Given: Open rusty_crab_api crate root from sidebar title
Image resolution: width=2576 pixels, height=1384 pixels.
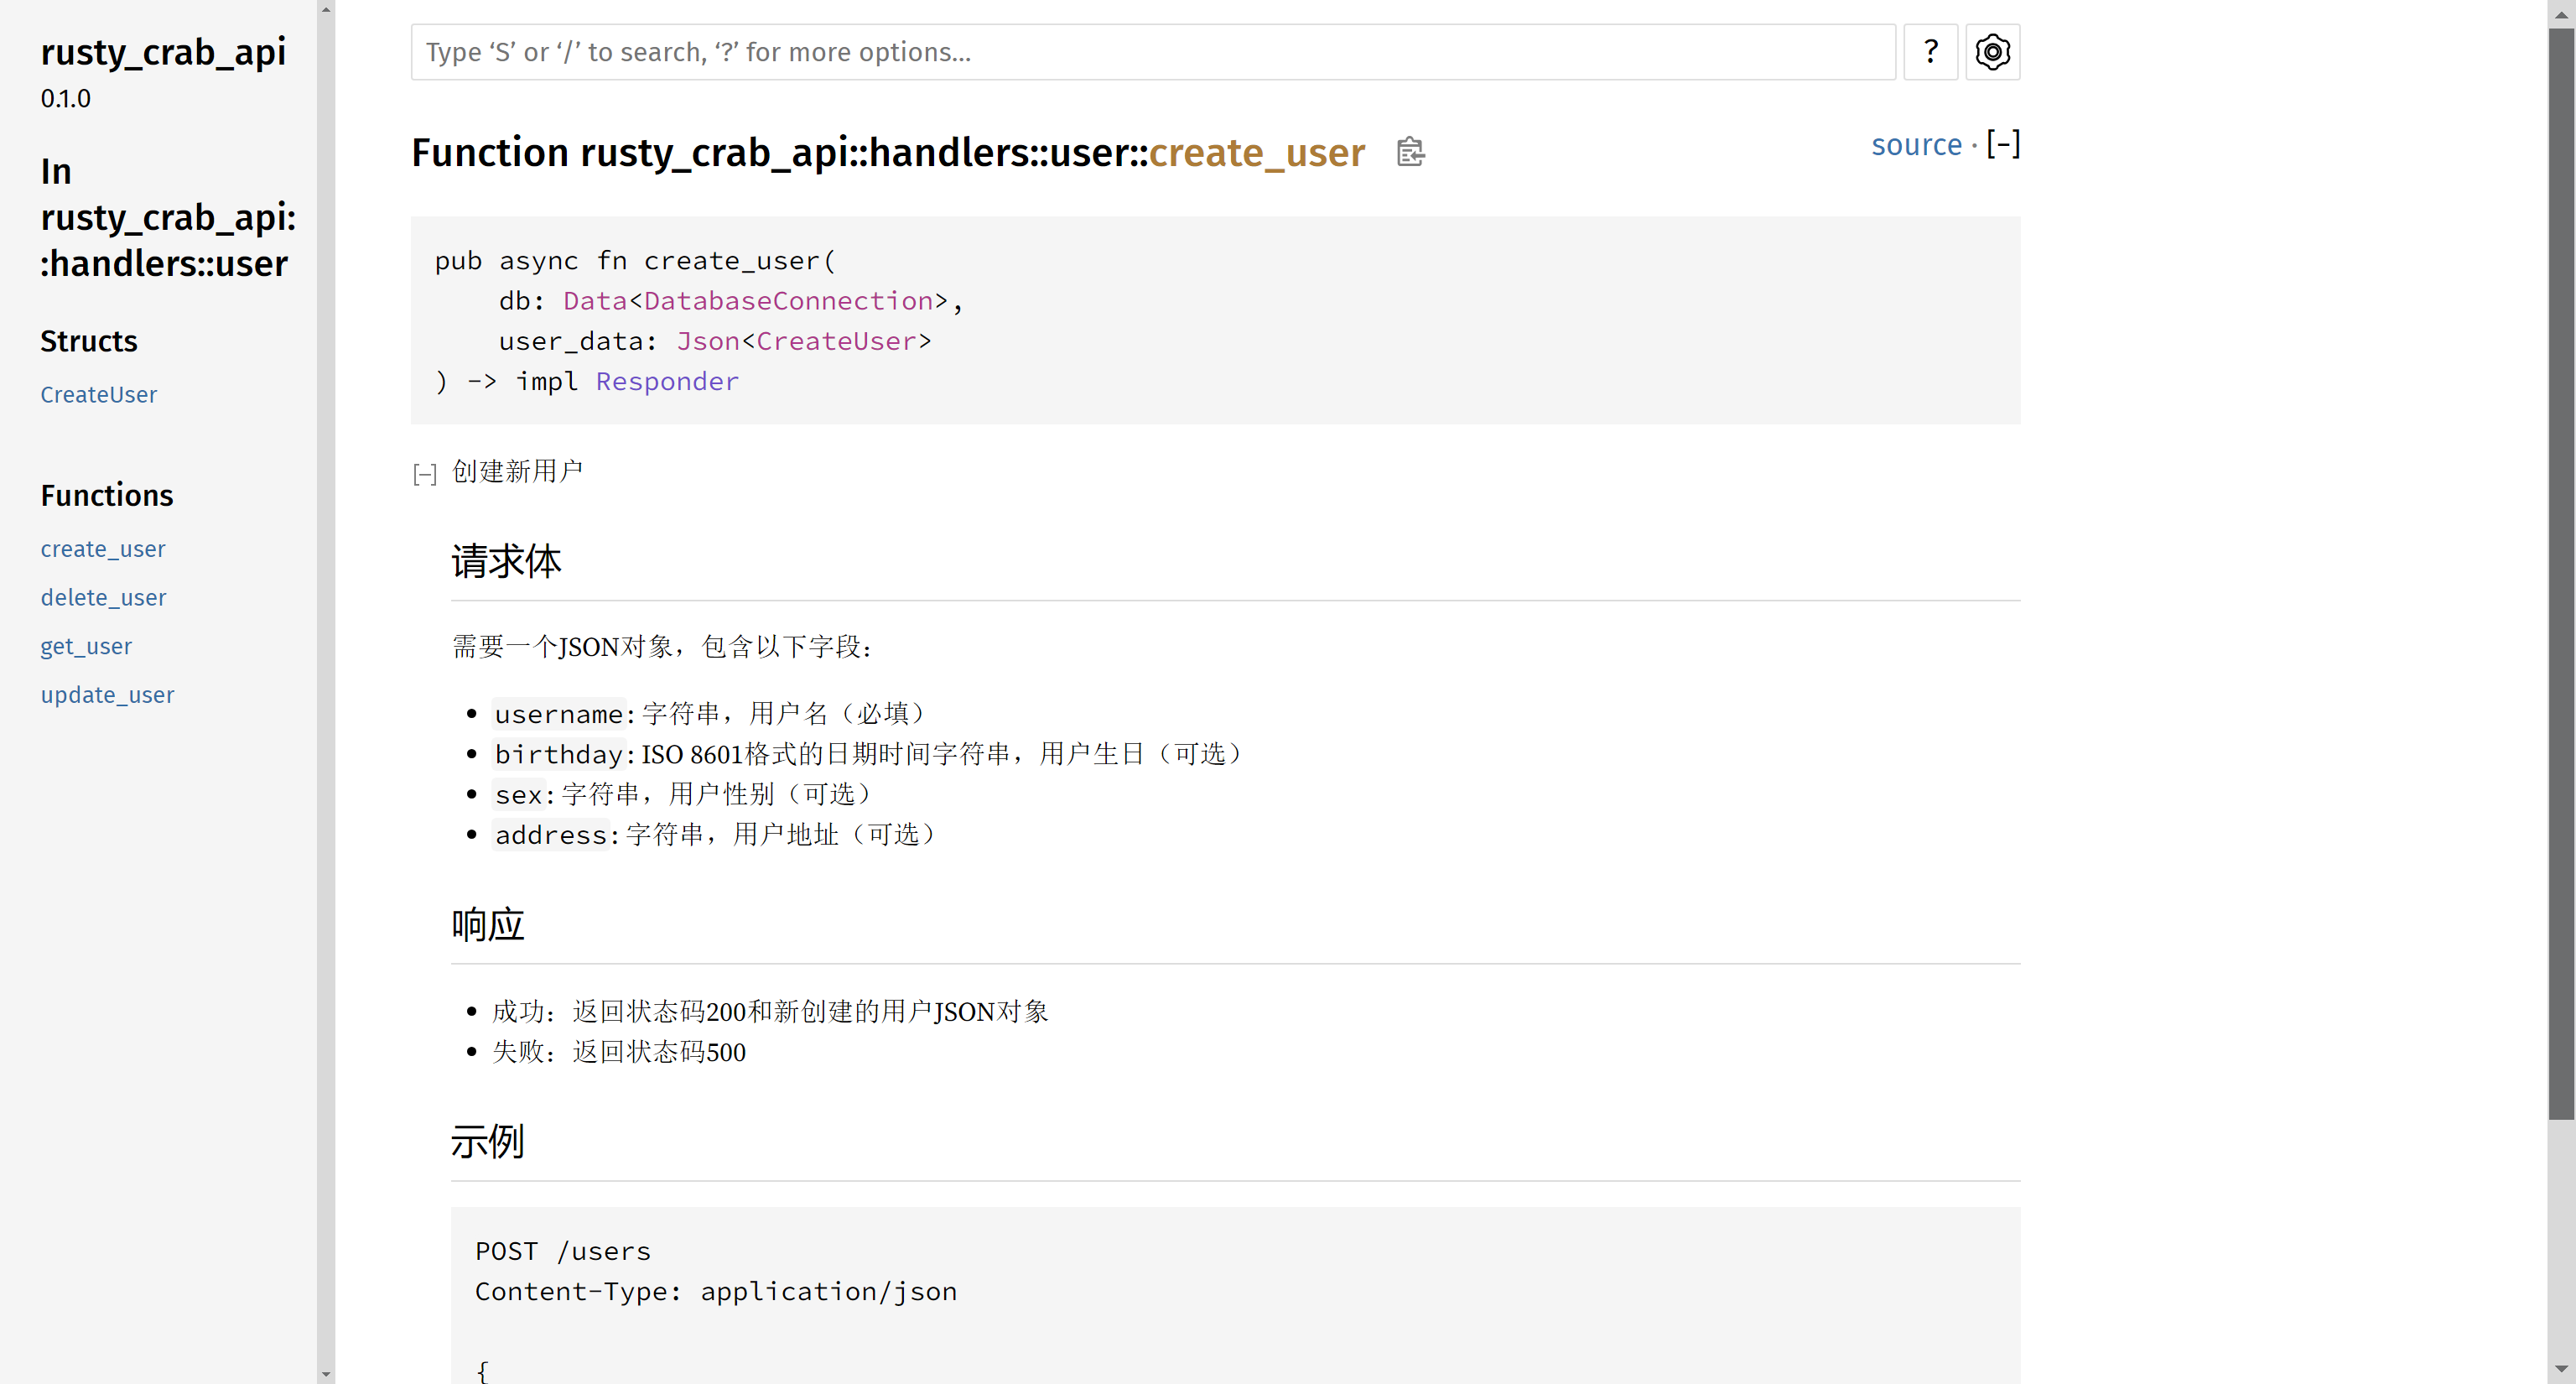Looking at the screenshot, I should tap(163, 52).
